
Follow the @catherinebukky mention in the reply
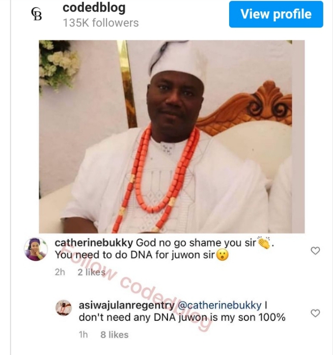coord(218,306)
